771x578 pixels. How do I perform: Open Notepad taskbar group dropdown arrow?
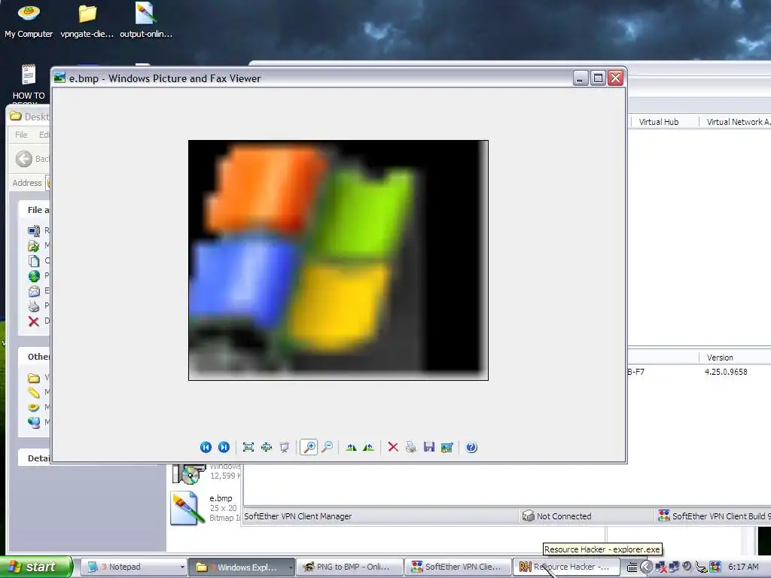(x=182, y=567)
